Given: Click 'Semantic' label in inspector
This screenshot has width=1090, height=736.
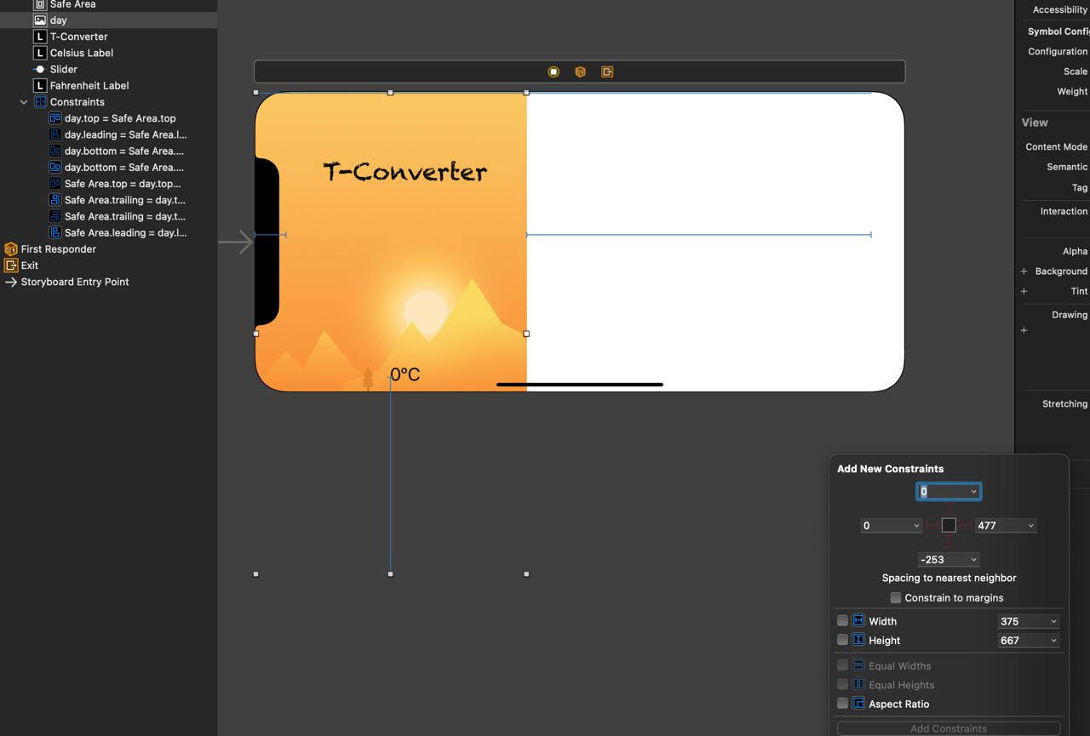Looking at the screenshot, I should coord(1067,167).
